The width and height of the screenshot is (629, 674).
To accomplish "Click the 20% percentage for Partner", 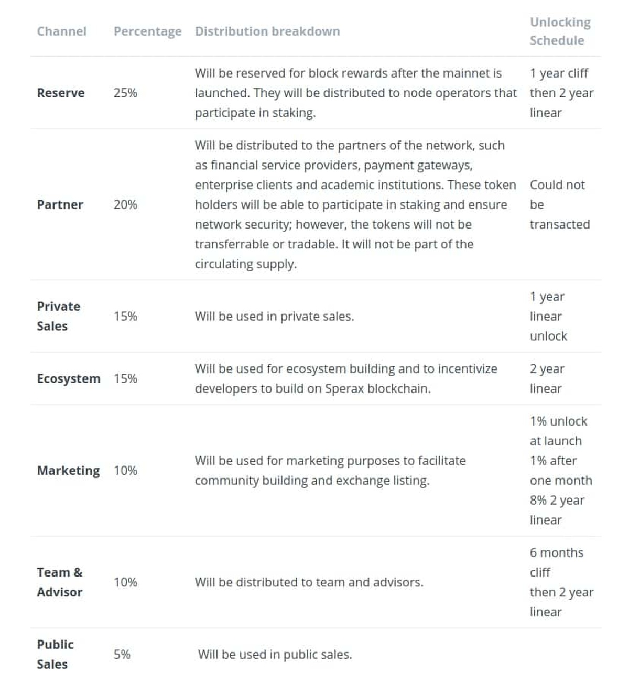I will [125, 204].
